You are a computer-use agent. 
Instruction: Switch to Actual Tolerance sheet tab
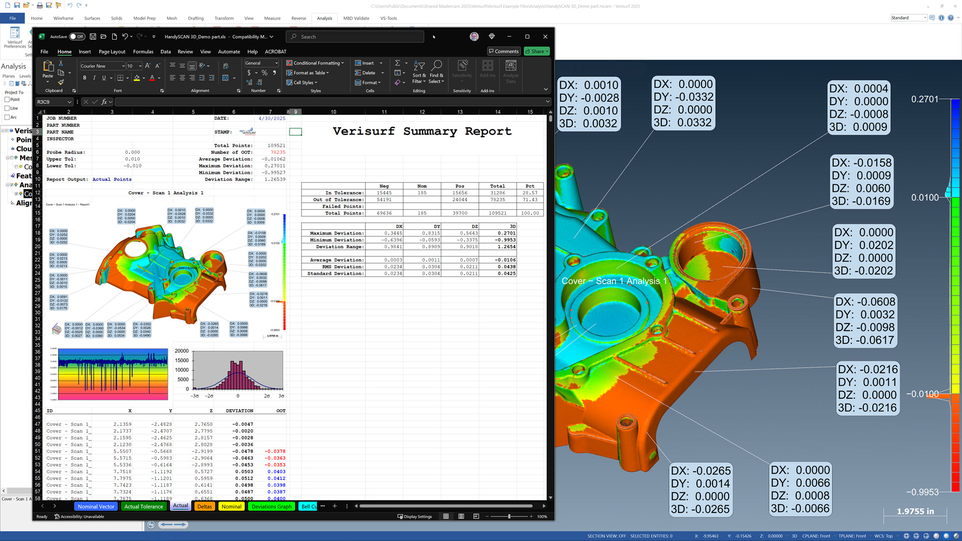pos(144,506)
